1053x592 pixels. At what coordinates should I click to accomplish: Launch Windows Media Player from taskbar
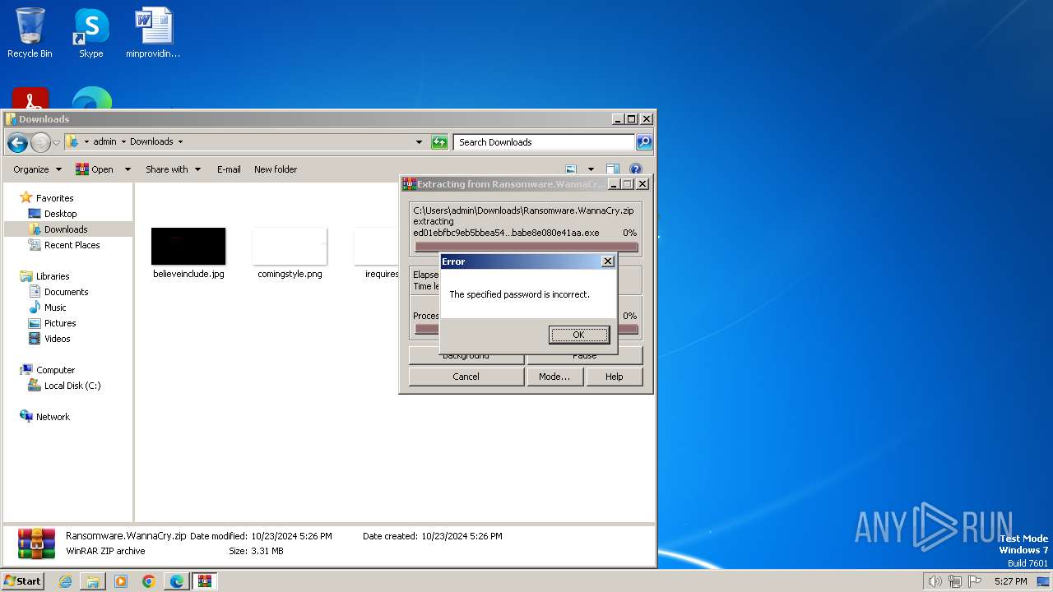pos(121,581)
